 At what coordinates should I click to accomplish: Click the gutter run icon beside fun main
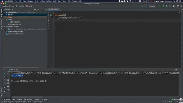(51, 15)
